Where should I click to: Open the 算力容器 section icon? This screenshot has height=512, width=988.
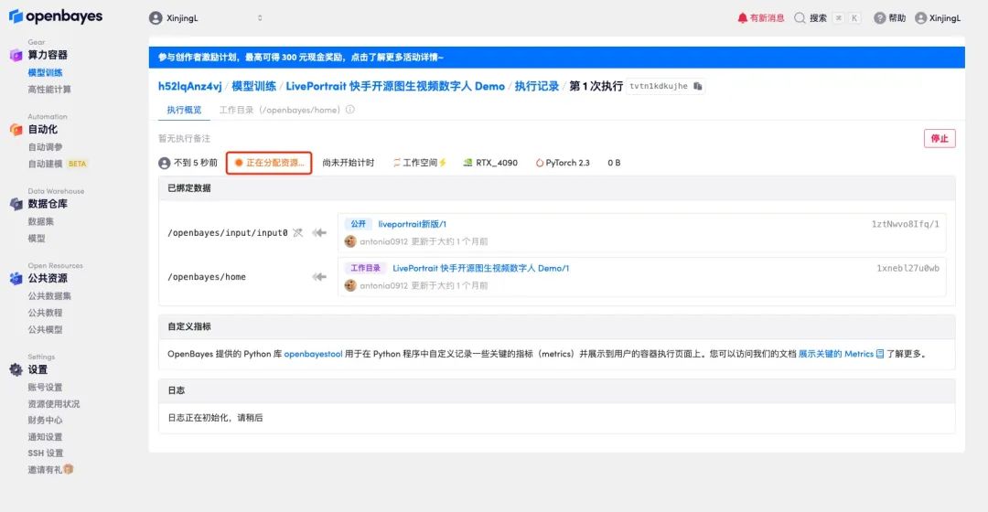pyautogui.click(x=16, y=55)
